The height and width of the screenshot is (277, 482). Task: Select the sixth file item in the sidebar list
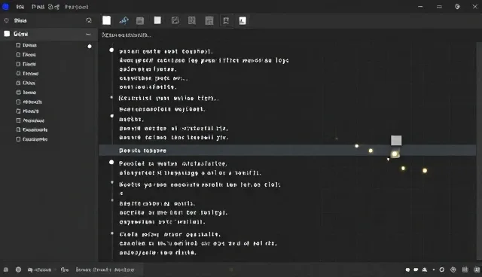[x=26, y=93]
